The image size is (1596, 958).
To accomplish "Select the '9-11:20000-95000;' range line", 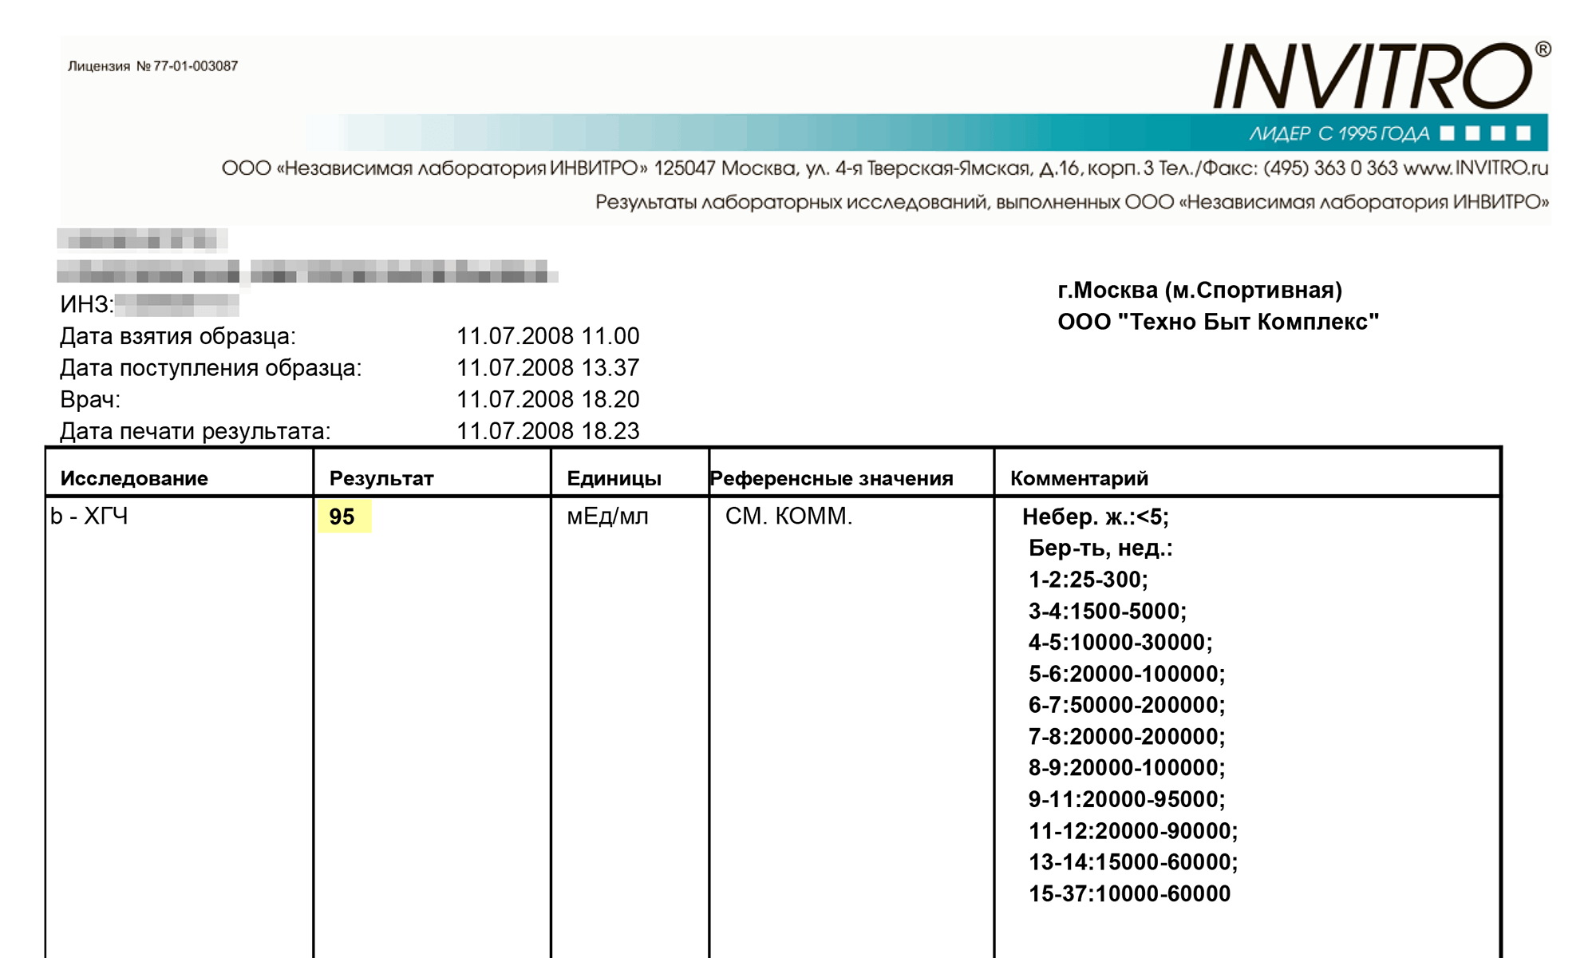I will [1127, 799].
